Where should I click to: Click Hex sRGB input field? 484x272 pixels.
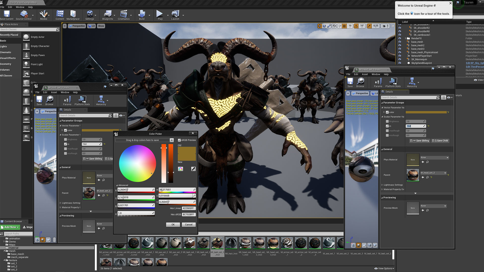coord(189,215)
